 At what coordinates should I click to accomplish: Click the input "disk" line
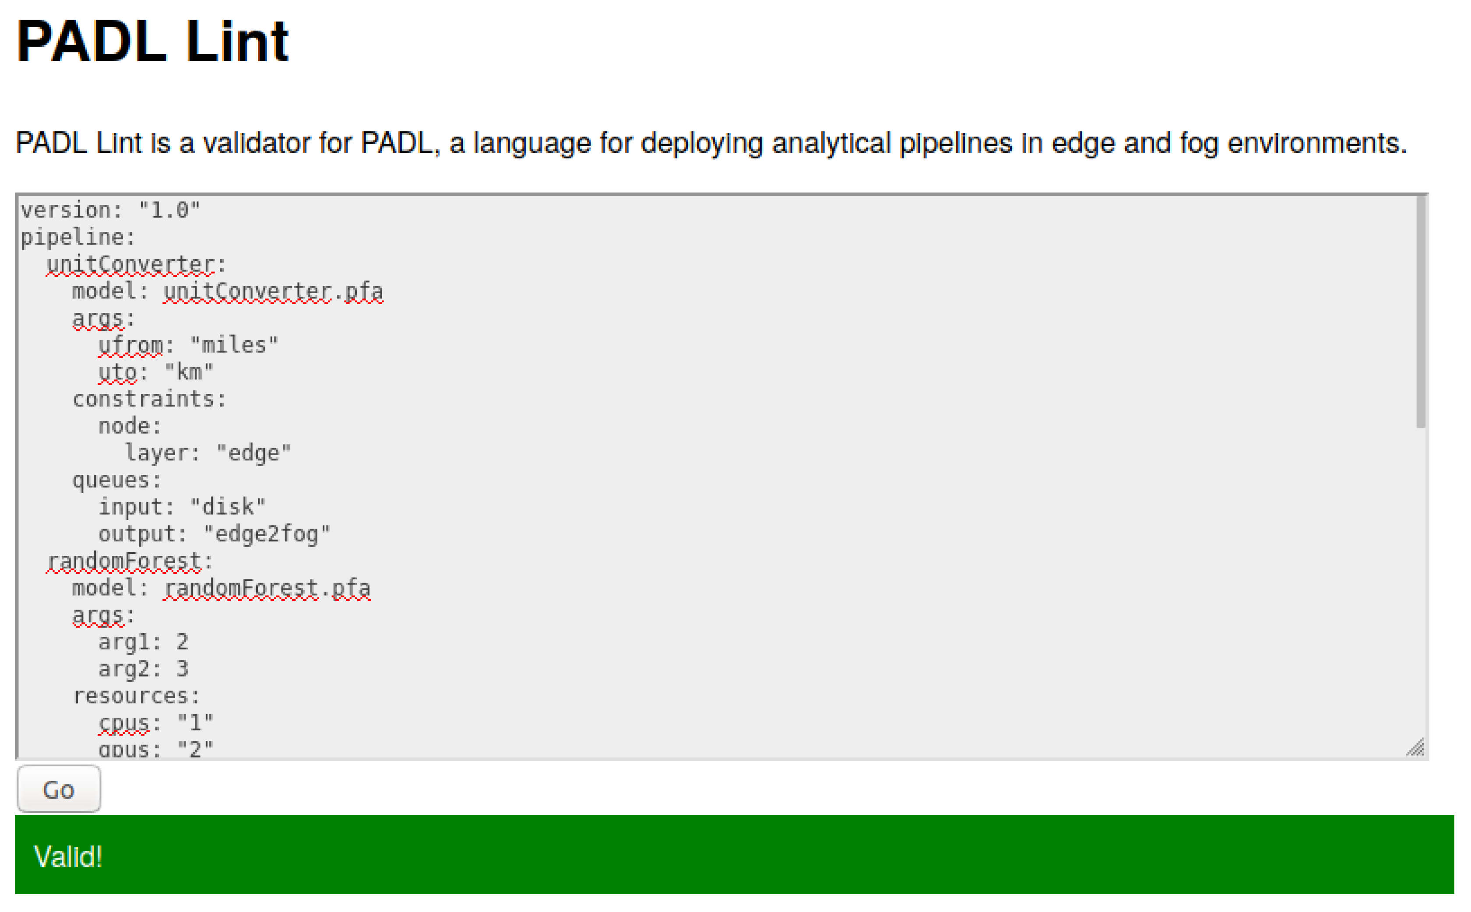click(x=182, y=507)
